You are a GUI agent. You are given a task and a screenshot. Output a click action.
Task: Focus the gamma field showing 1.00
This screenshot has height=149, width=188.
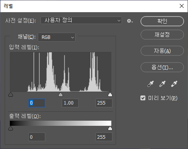(70, 103)
